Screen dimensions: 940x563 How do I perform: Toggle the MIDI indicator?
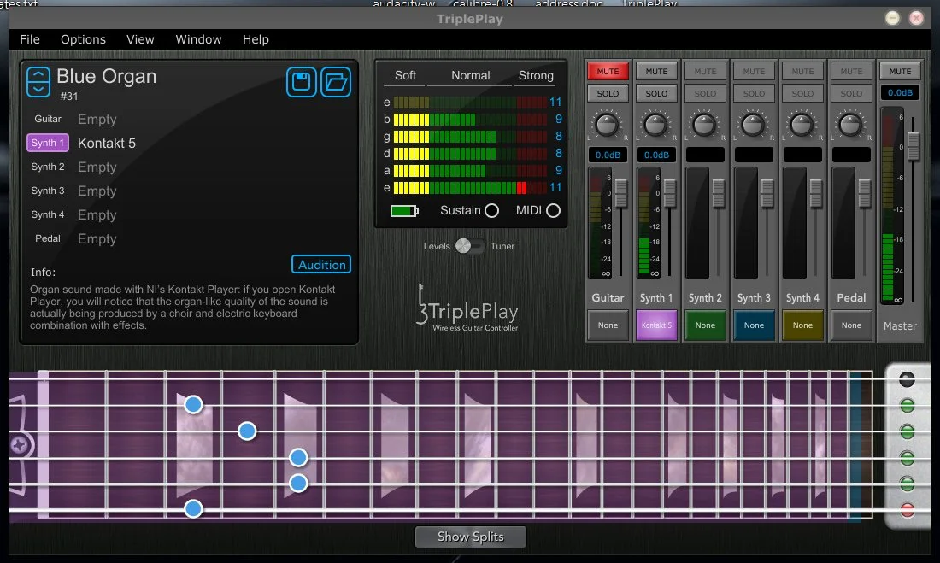point(554,210)
